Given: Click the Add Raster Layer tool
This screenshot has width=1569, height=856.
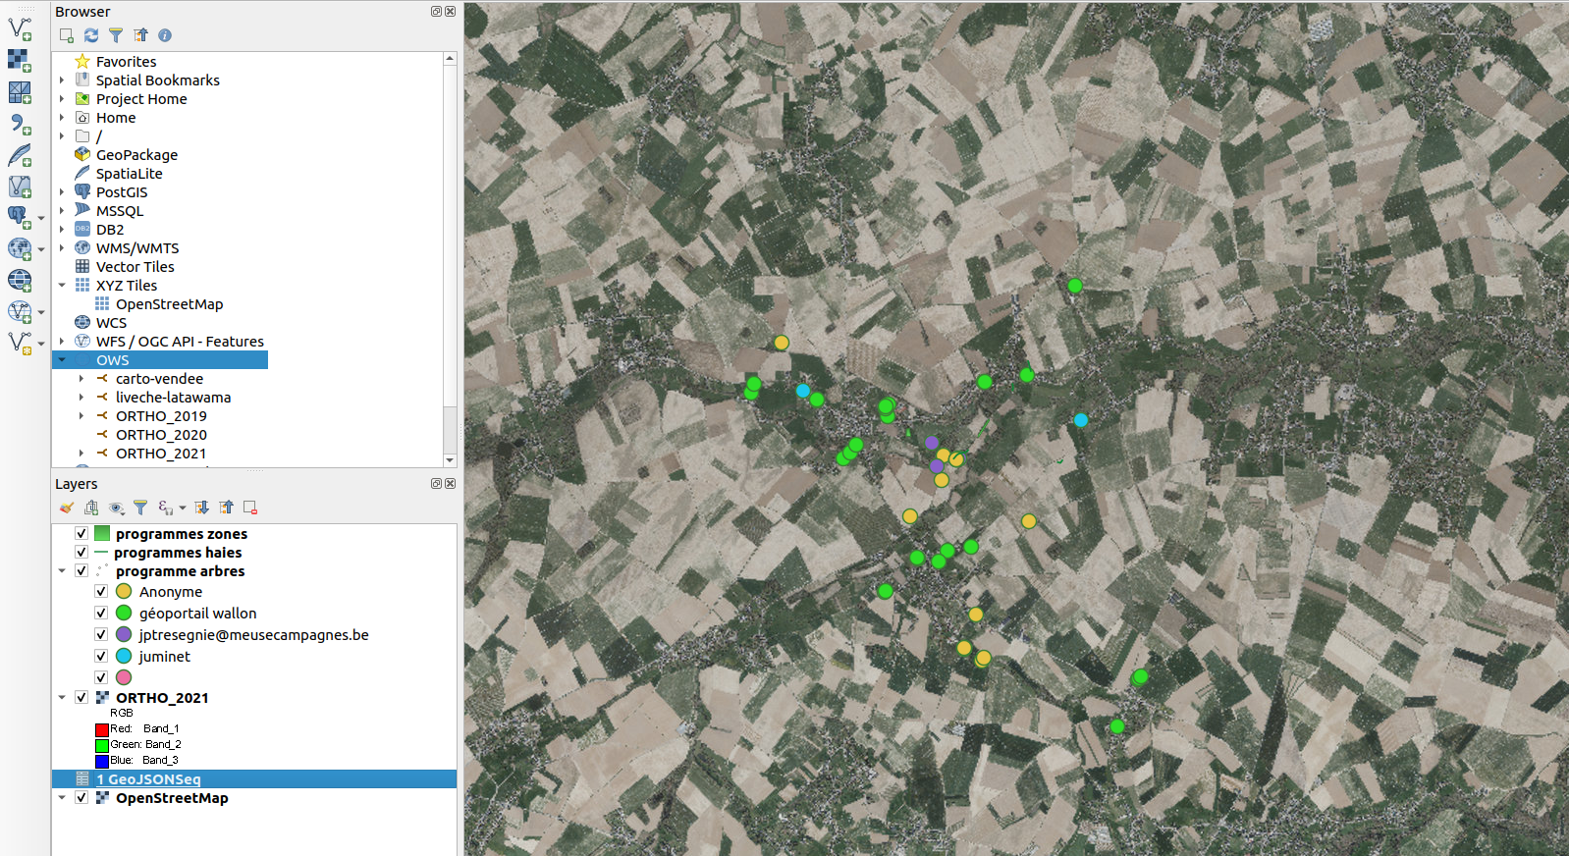Looking at the screenshot, I should point(20,60).
